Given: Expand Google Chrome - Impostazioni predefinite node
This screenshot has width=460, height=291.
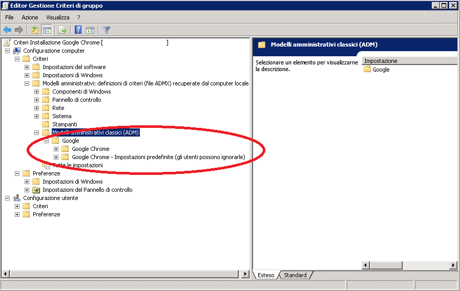Looking at the screenshot, I should 56,158.
